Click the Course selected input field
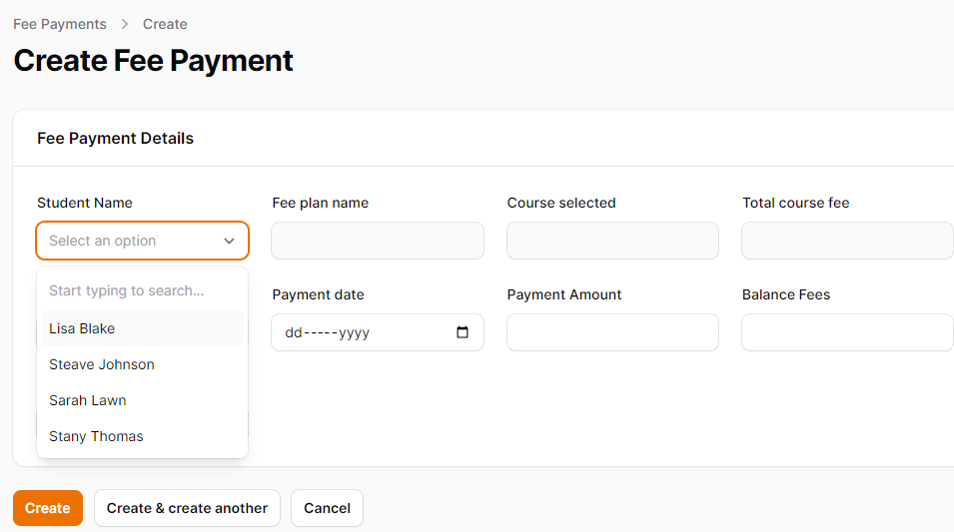Viewport: 954px width, 532px height. tap(612, 241)
